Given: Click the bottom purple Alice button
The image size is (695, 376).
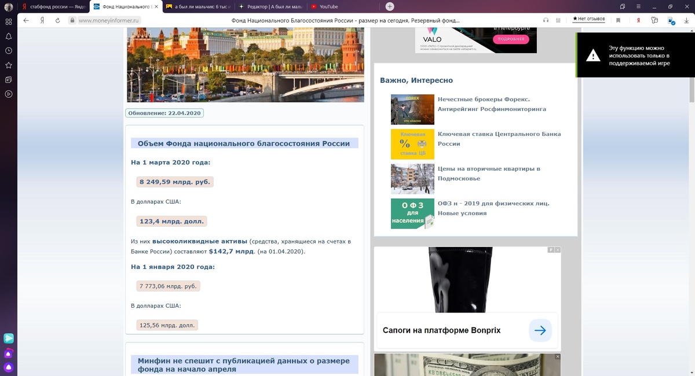Looking at the screenshot, I should (9, 367).
